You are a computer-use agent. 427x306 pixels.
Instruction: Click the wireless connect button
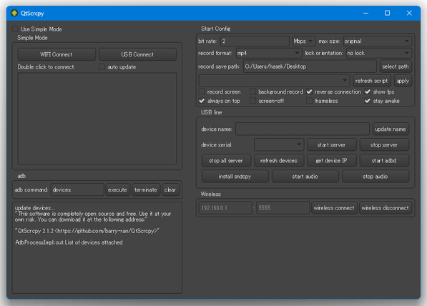click(x=334, y=208)
